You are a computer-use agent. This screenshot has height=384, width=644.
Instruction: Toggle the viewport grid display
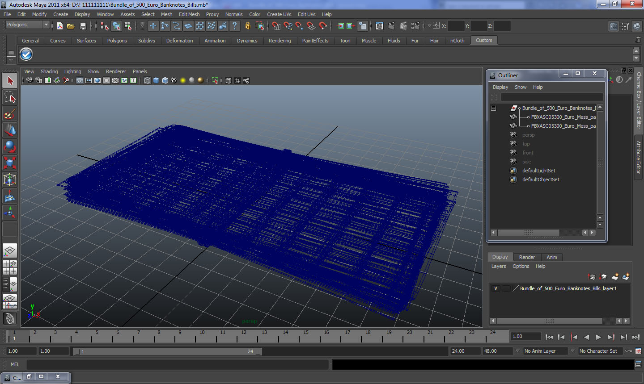(80, 80)
